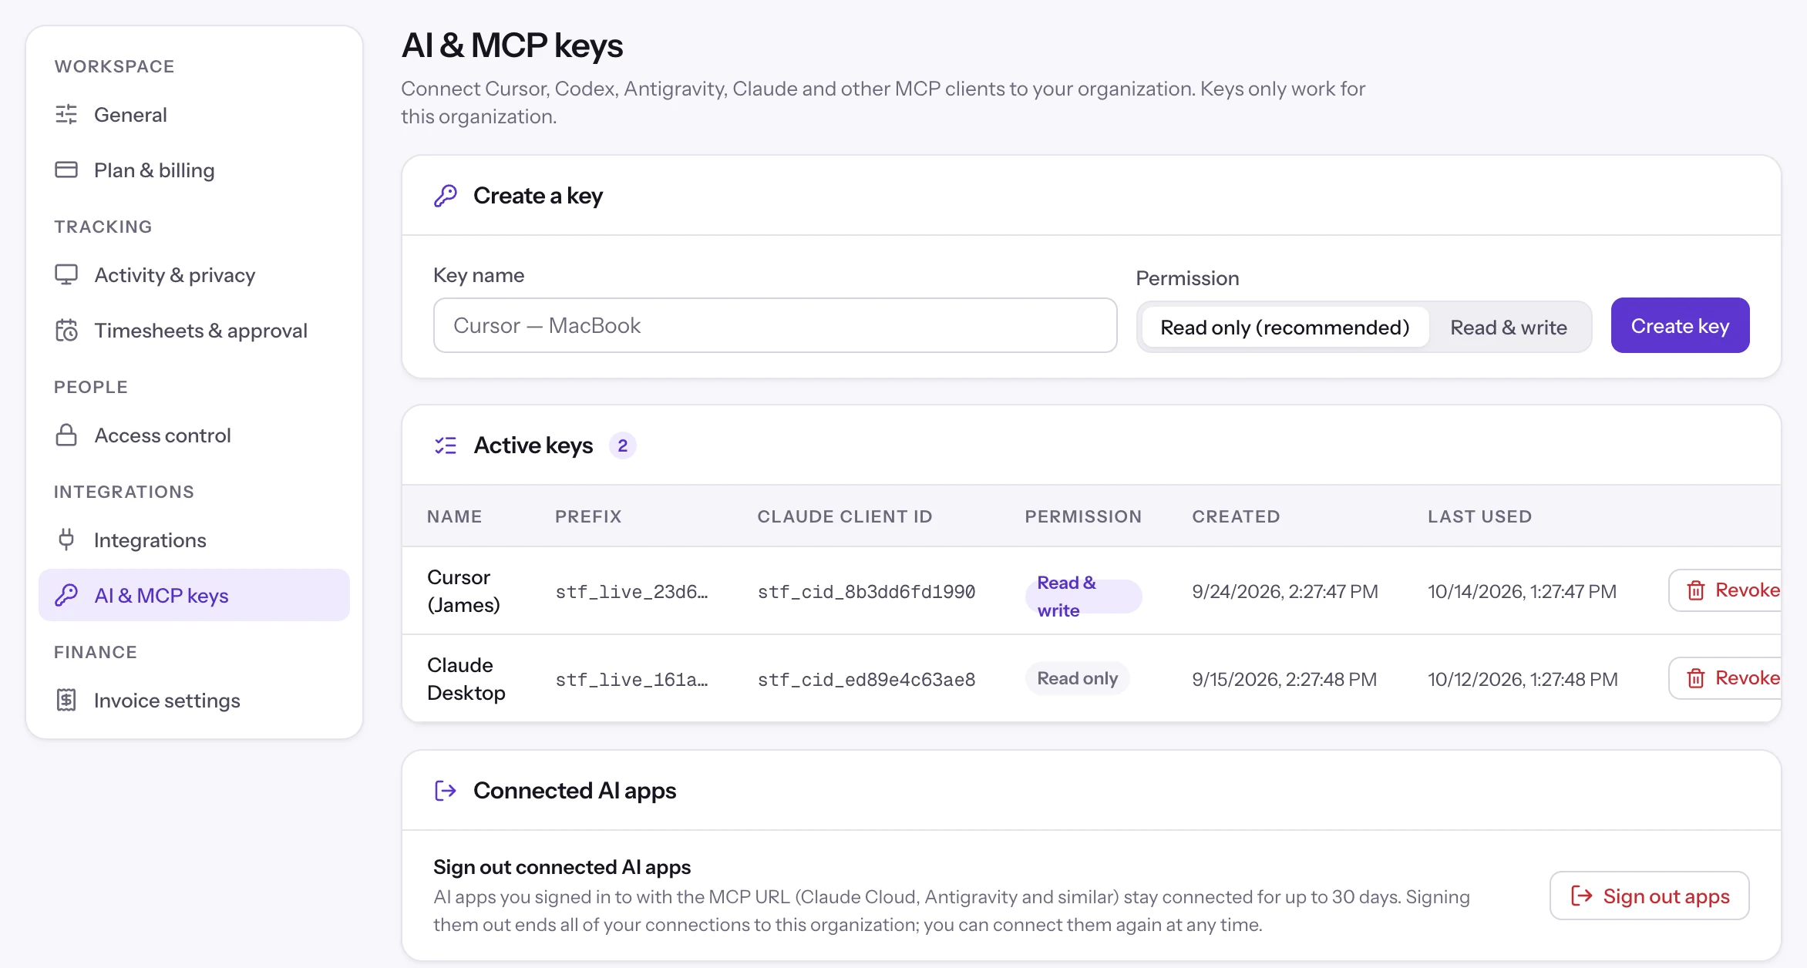
Task: Click the Integrations plug icon
Action: (x=66, y=539)
